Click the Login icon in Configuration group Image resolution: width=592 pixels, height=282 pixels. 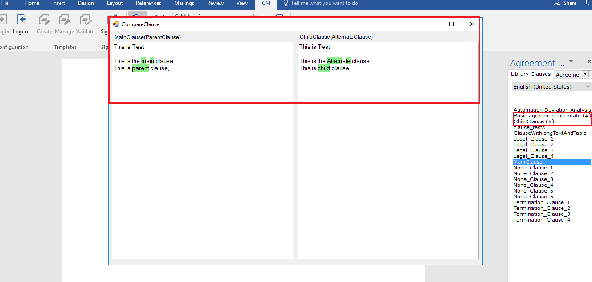click(3, 20)
